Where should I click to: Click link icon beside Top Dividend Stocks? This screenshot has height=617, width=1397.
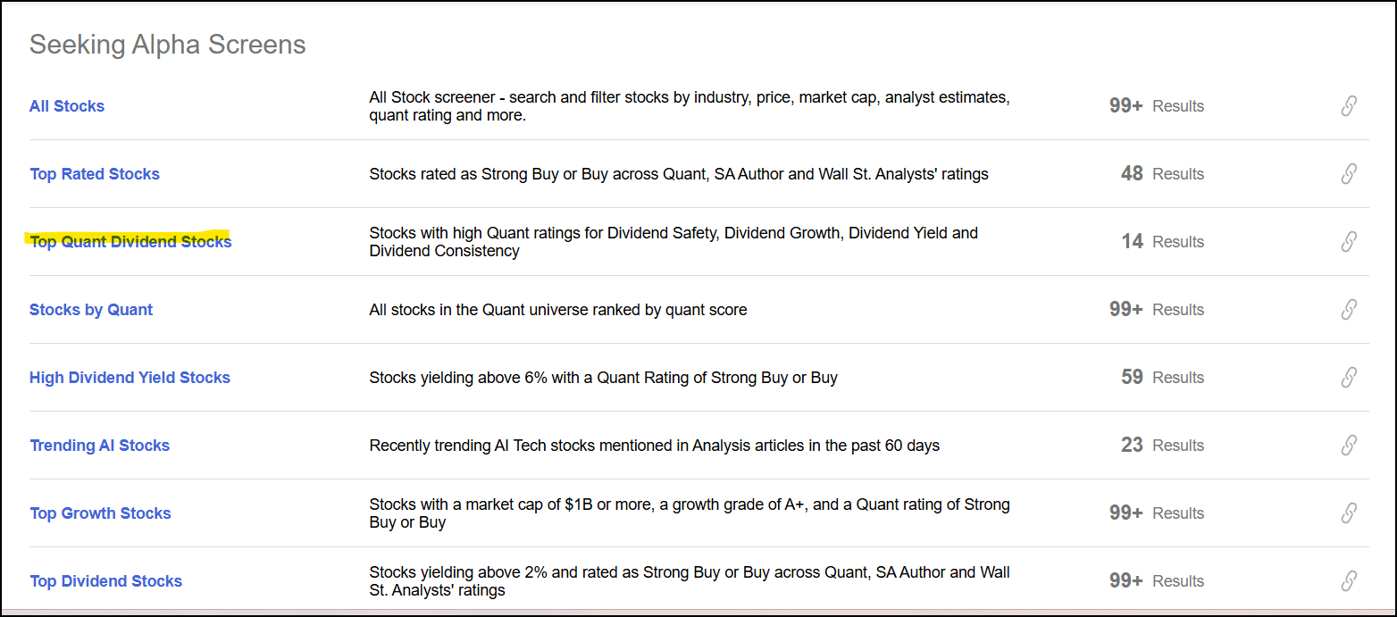click(x=1349, y=581)
